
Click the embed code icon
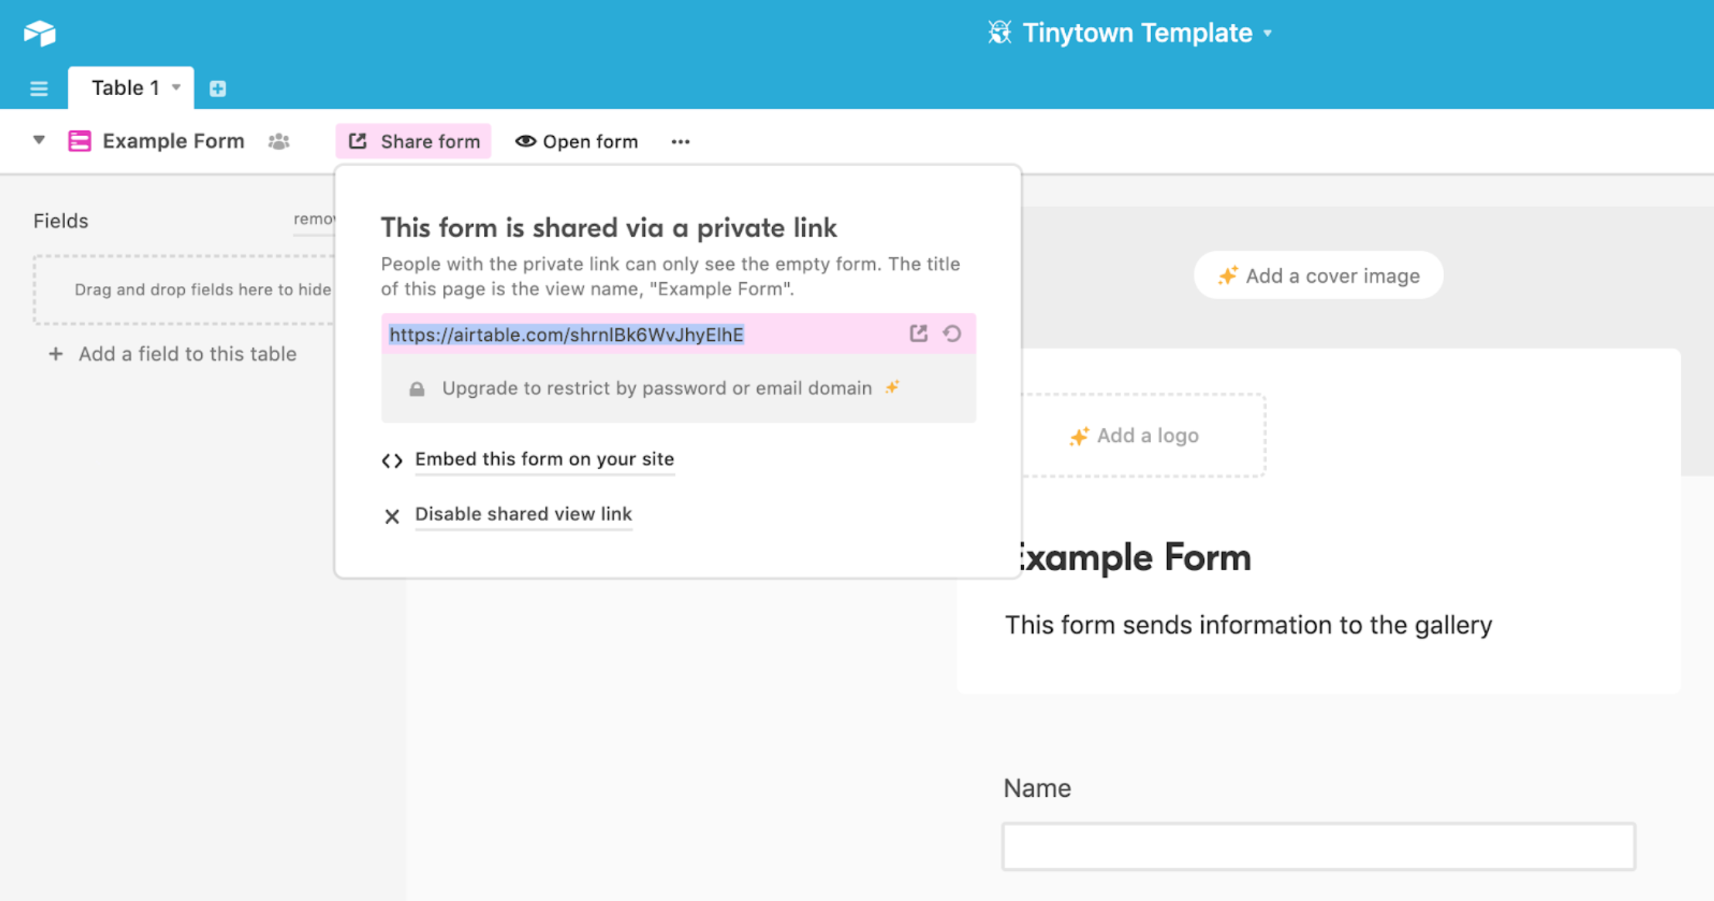coord(392,460)
